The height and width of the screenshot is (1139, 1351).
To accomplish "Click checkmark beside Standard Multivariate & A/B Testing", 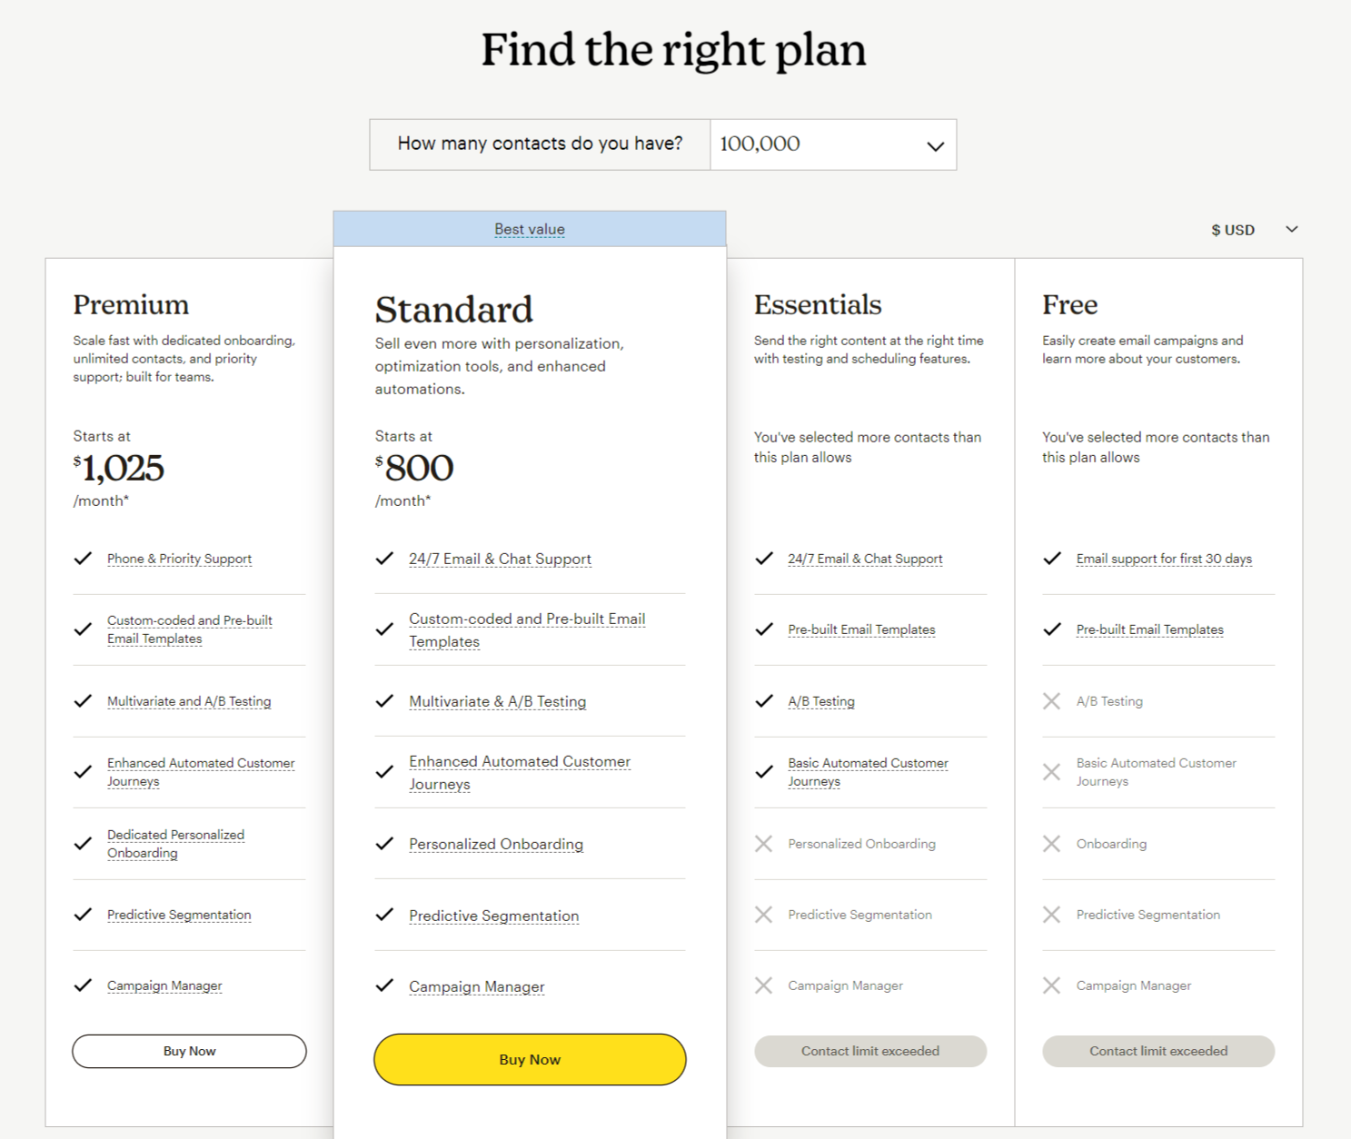I will (x=384, y=701).
